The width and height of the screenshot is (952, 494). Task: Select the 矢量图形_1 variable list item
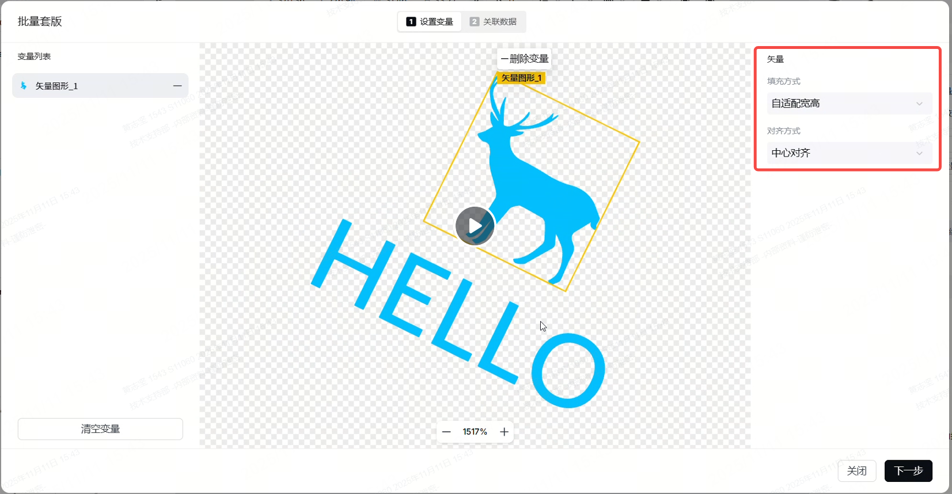(100, 86)
